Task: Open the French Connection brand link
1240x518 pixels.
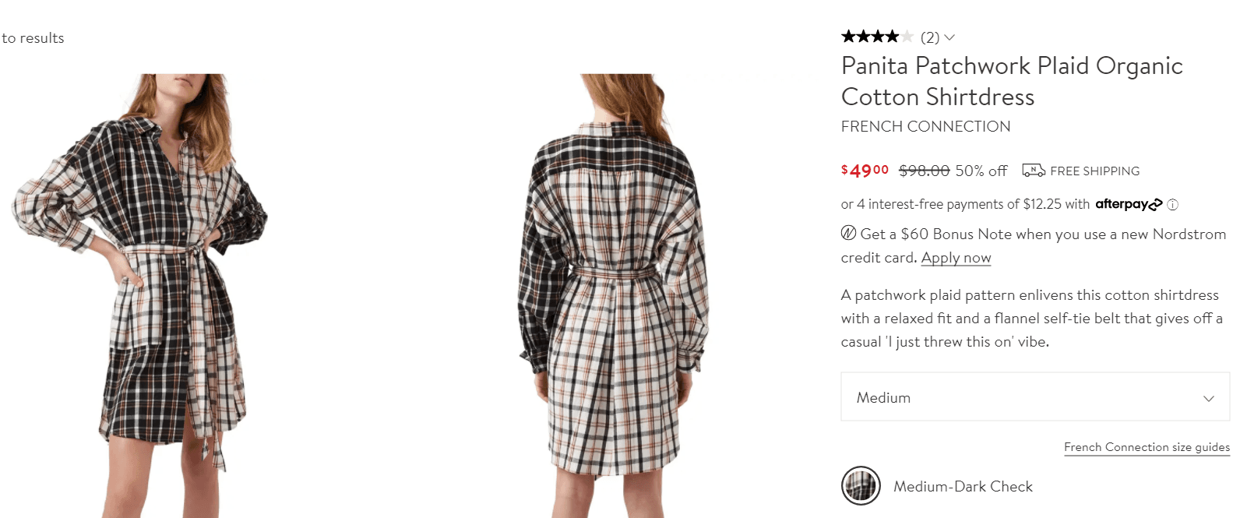Action: click(925, 126)
